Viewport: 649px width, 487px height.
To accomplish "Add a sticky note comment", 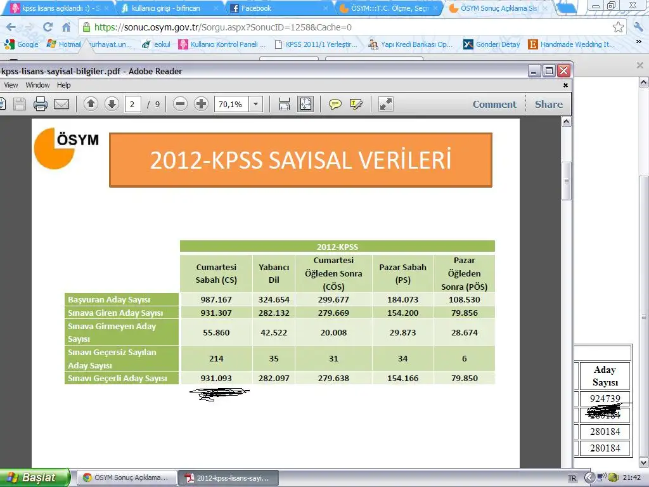I will pyautogui.click(x=335, y=105).
